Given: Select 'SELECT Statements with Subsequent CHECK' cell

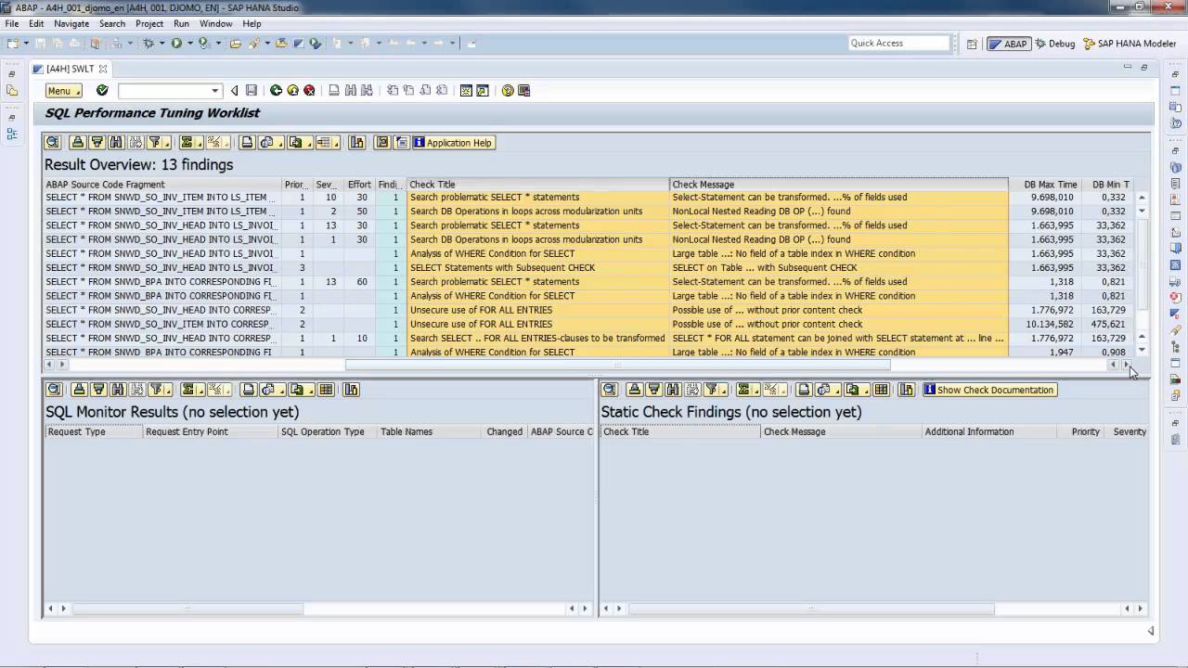Looking at the screenshot, I should 538,267.
